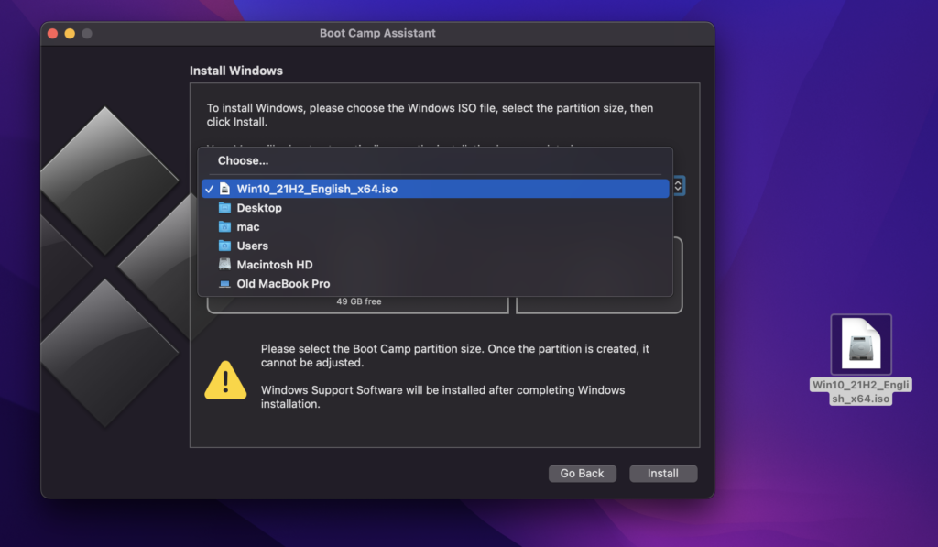Select Win10_21H2_English_x64.iso in the dropdown list
Screen dimensions: 938x547
(435, 189)
